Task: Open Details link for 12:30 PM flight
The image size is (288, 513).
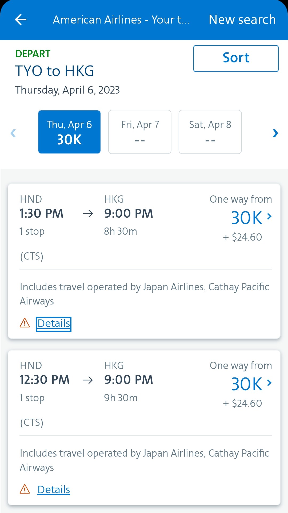Action: pos(54,490)
